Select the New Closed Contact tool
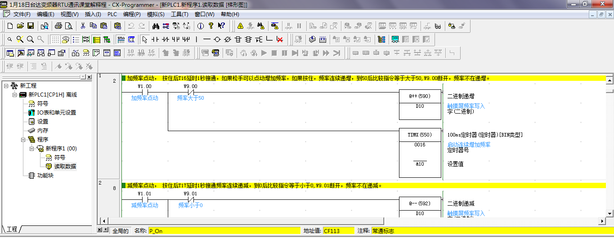Image resolution: width=614 pixels, height=238 pixels. [166, 39]
